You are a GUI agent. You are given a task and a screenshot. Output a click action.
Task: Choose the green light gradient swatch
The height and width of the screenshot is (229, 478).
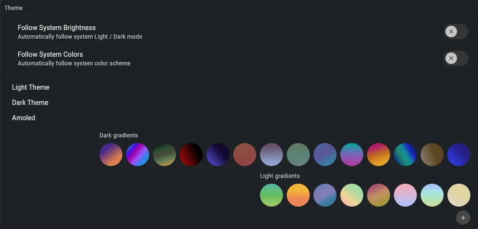272,195
